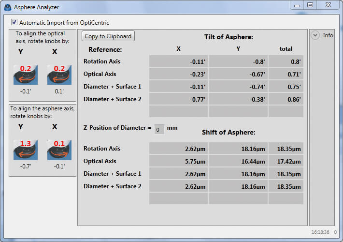Image resolution: width=343 pixels, height=242 pixels.
Task: Click the asphere axis Y knob icon
Action: click(26, 151)
